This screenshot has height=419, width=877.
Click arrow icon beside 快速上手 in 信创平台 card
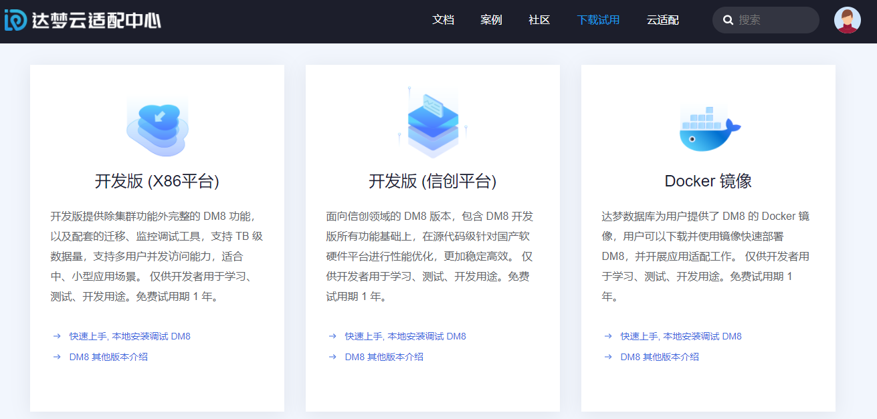[332, 336]
